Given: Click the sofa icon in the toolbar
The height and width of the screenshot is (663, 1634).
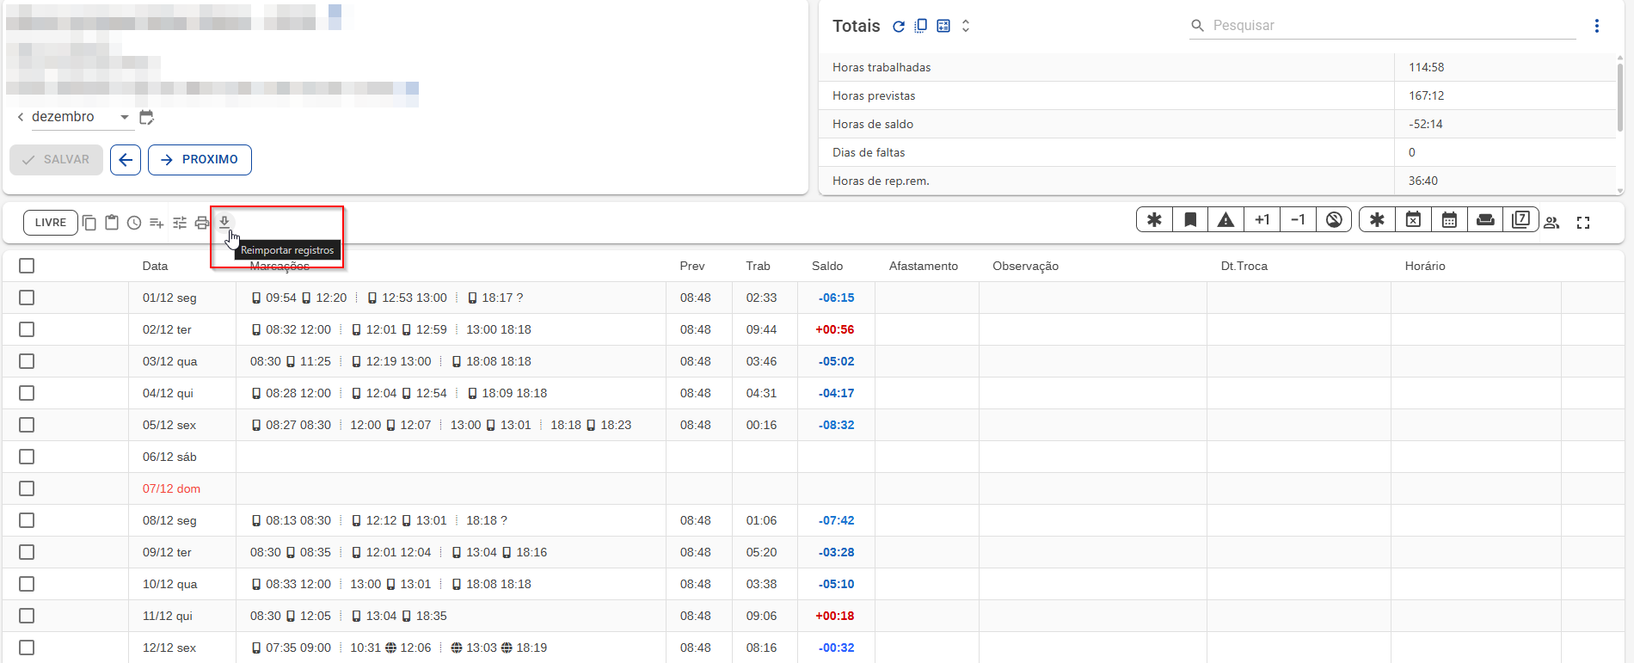Looking at the screenshot, I should pyautogui.click(x=1485, y=220).
